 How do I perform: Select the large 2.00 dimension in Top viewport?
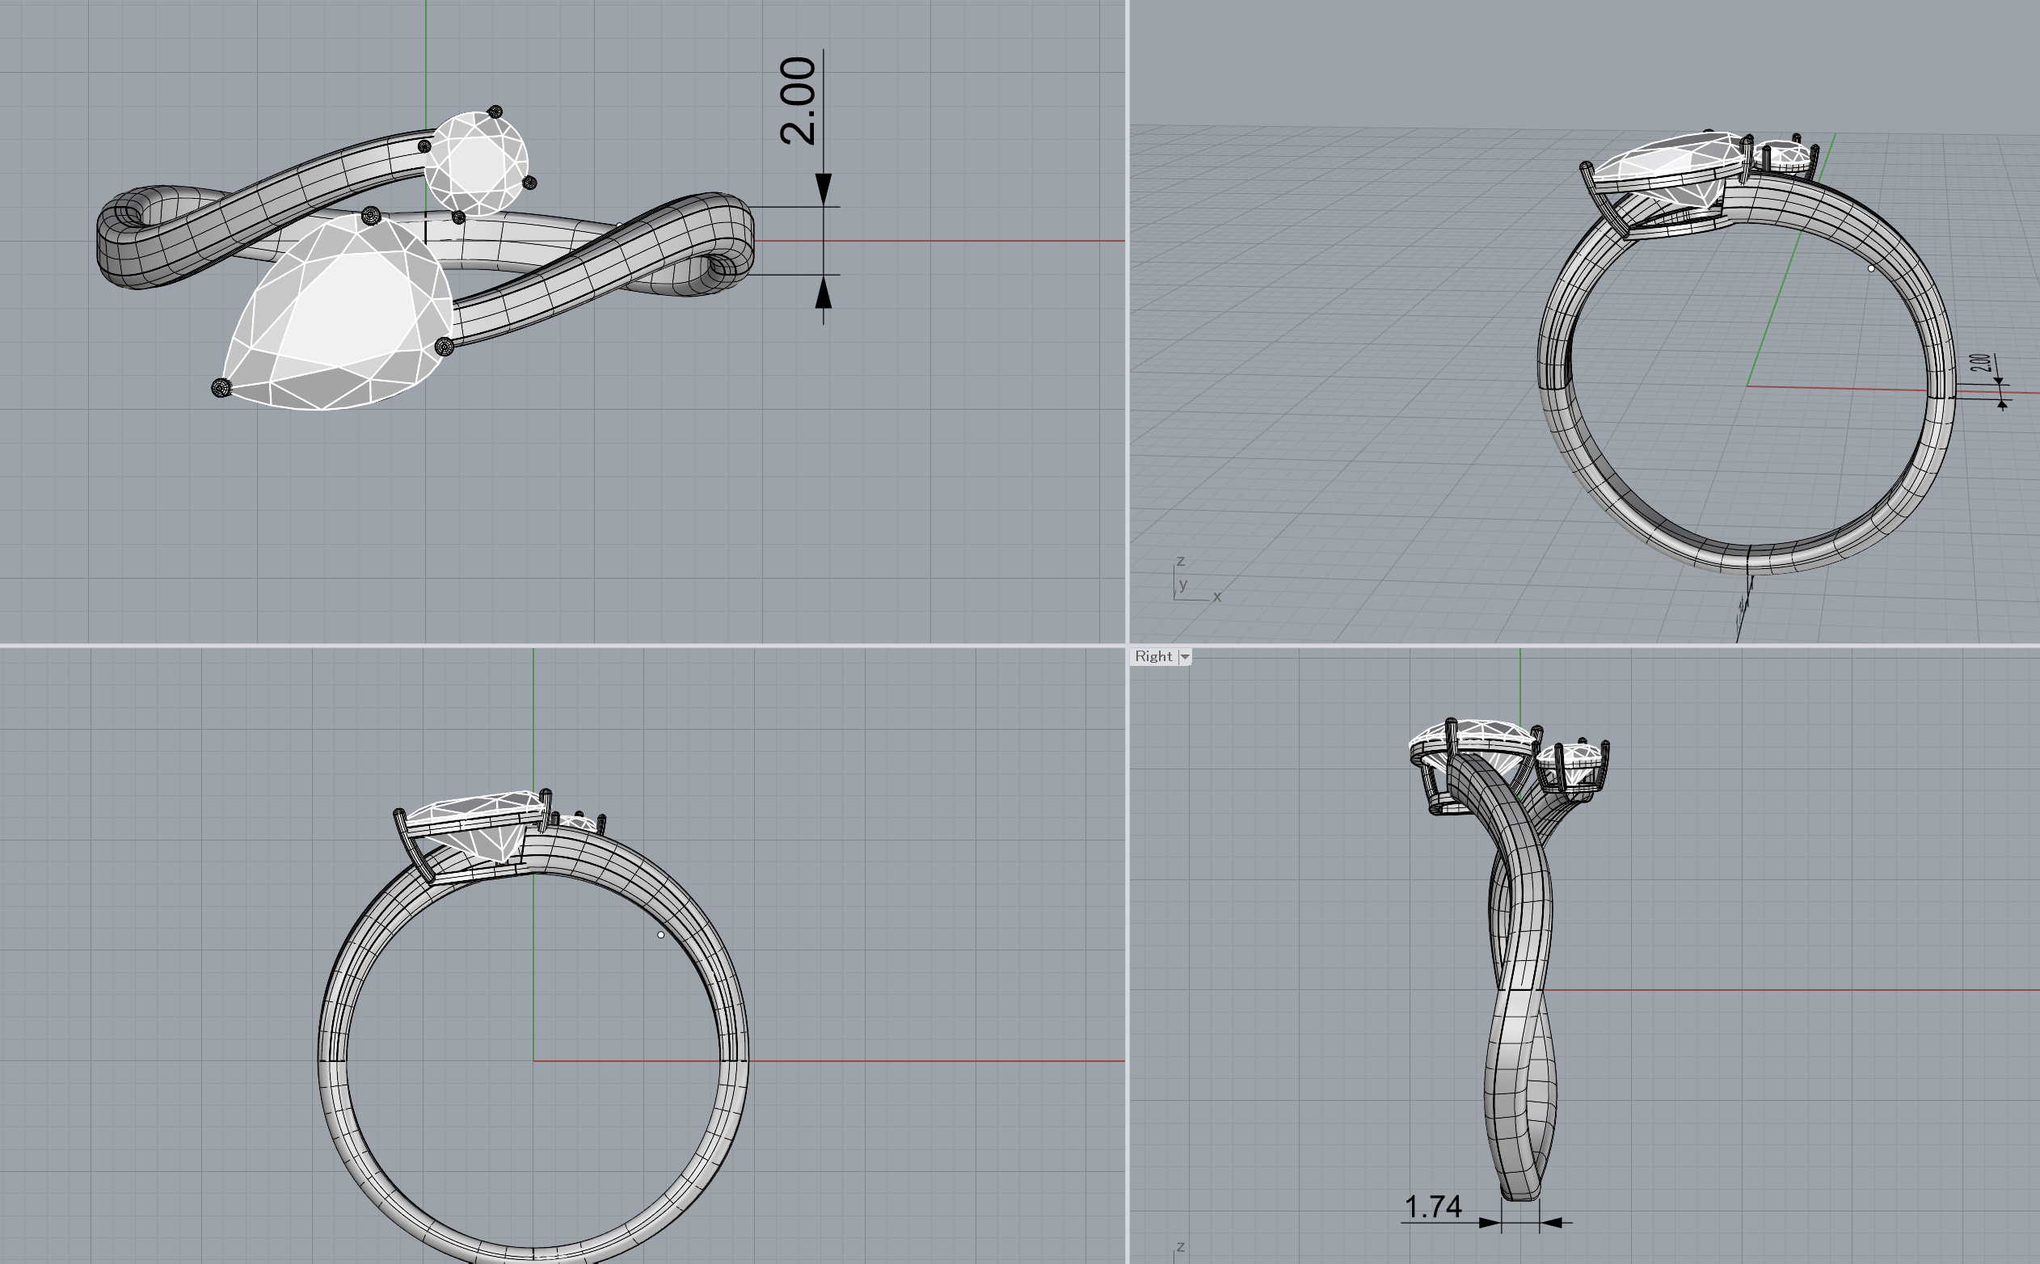click(x=798, y=100)
